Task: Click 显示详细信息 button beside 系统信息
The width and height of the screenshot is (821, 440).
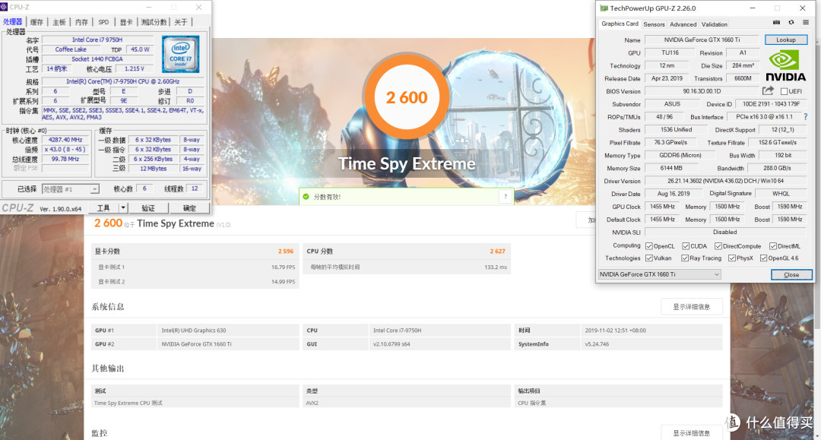Action: click(x=691, y=306)
